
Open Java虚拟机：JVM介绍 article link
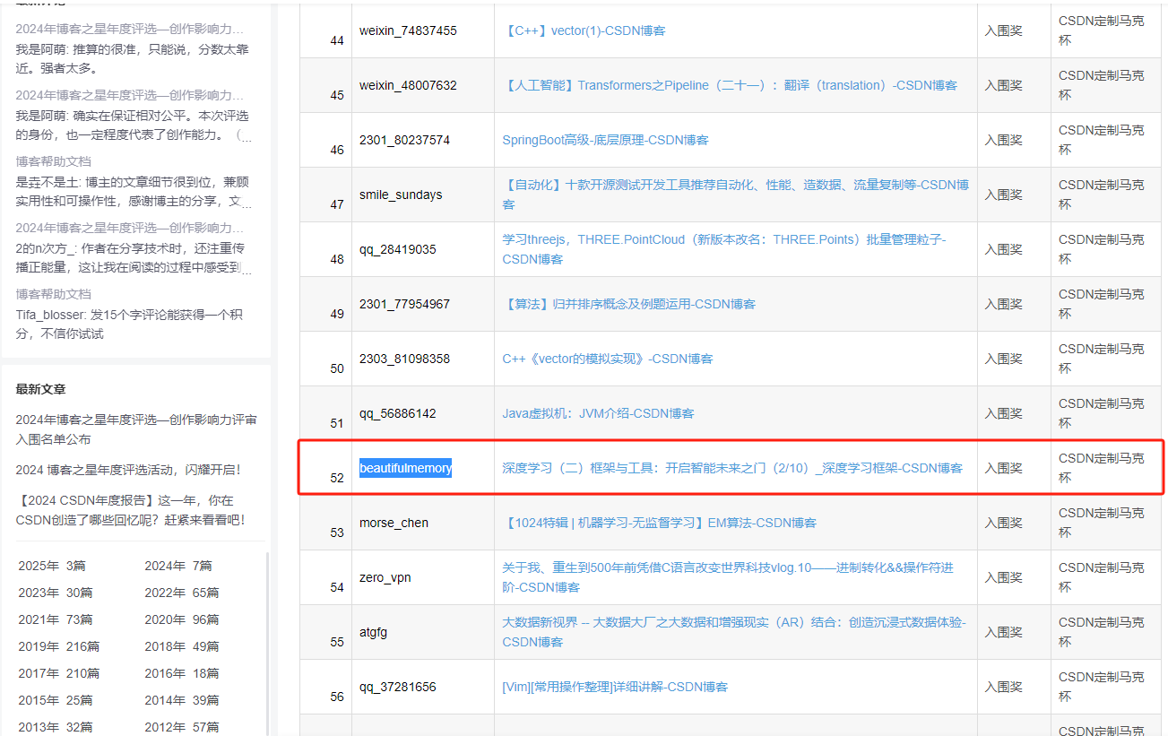[x=598, y=413]
